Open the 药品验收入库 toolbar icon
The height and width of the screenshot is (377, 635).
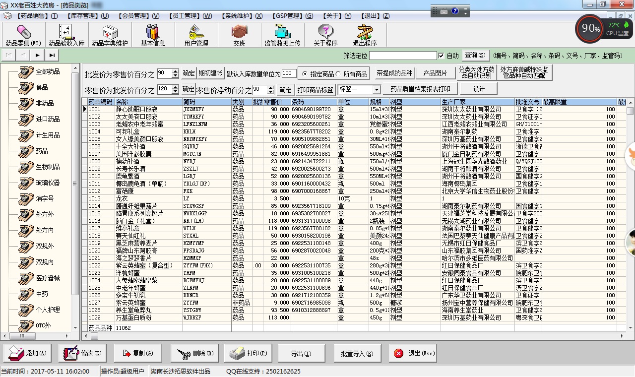[65, 35]
